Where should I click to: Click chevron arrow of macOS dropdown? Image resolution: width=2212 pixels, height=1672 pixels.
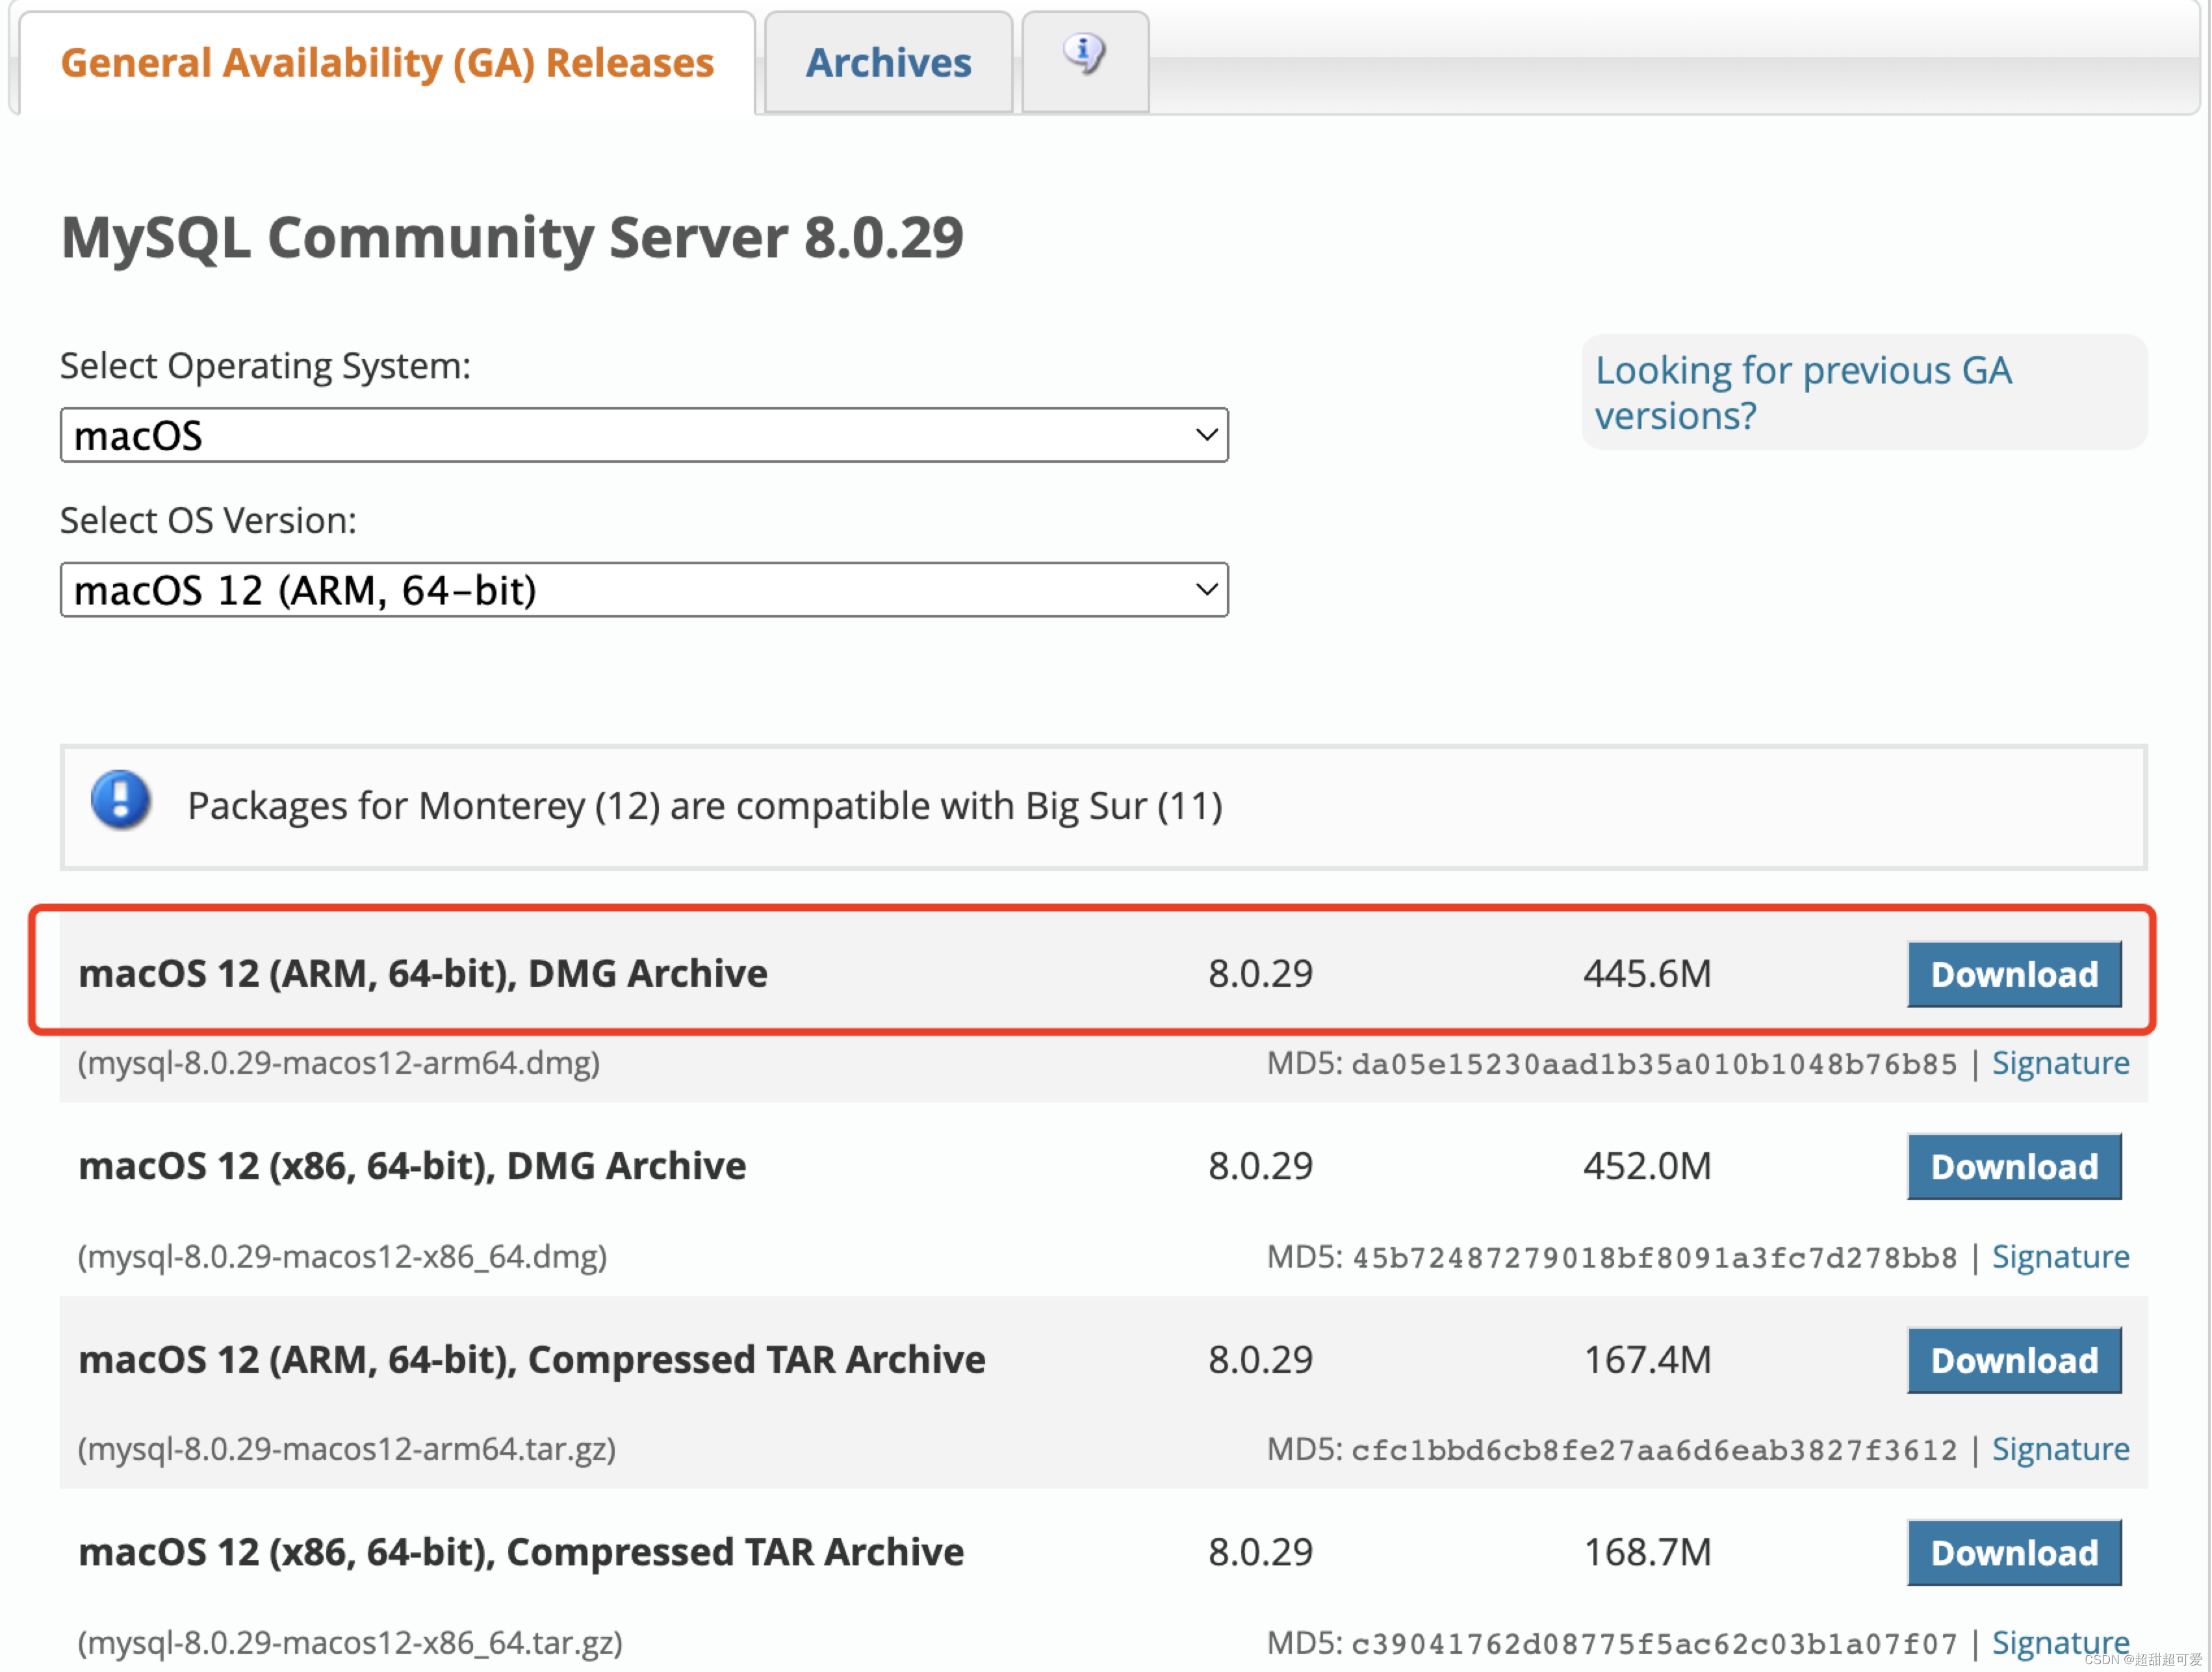pos(1206,436)
